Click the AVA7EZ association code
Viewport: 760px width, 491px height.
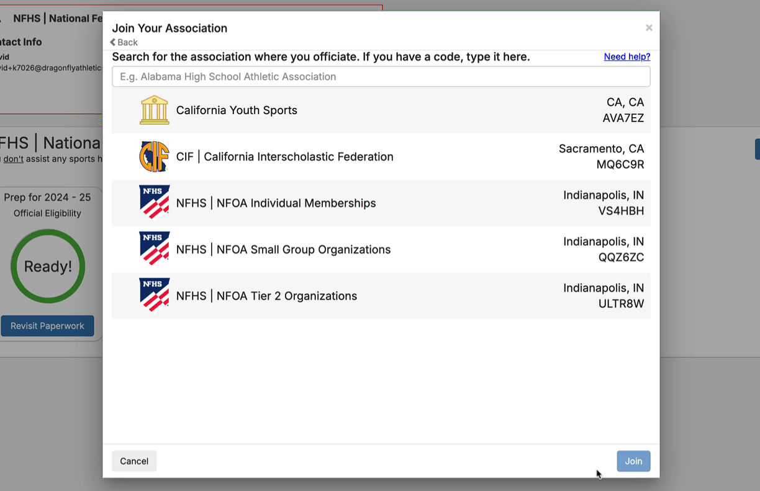(623, 118)
